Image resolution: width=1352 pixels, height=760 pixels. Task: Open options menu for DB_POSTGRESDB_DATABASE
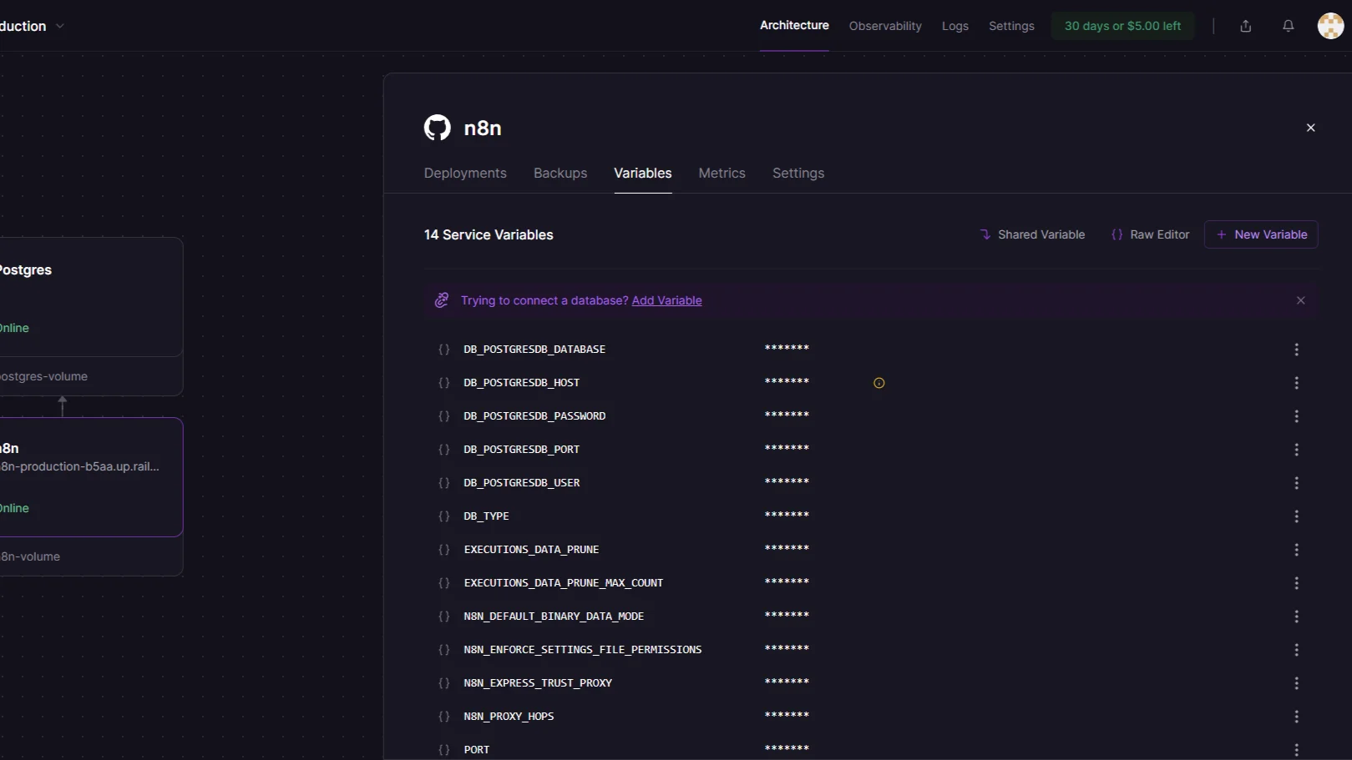point(1296,350)
